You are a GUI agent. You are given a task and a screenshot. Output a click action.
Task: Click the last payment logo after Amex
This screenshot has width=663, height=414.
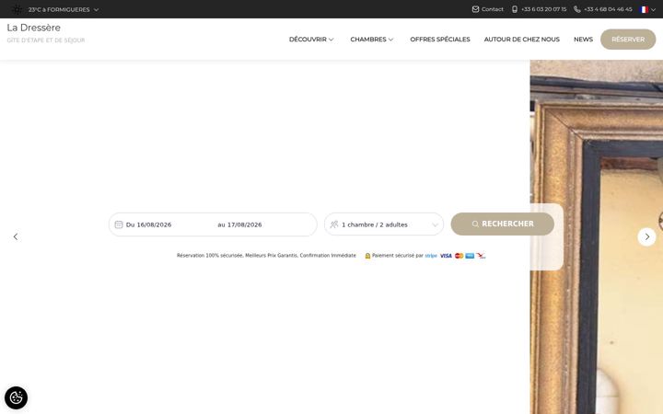tap(481, 256)
